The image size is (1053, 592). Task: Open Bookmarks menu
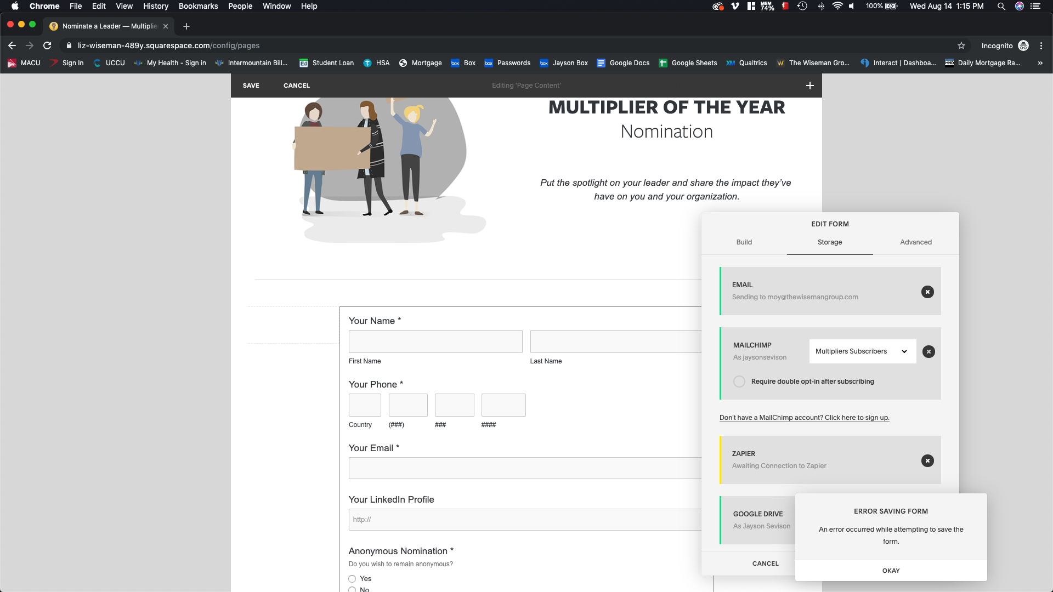point(198,6)
